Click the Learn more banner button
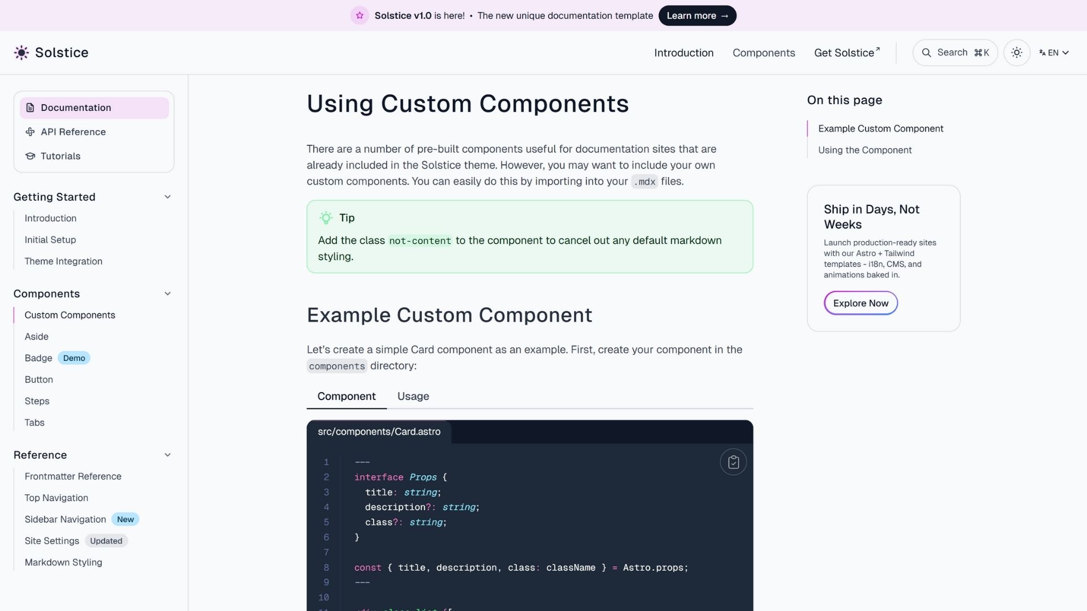Viewport: 1087px width, 611px height. (x=697, y=16)
